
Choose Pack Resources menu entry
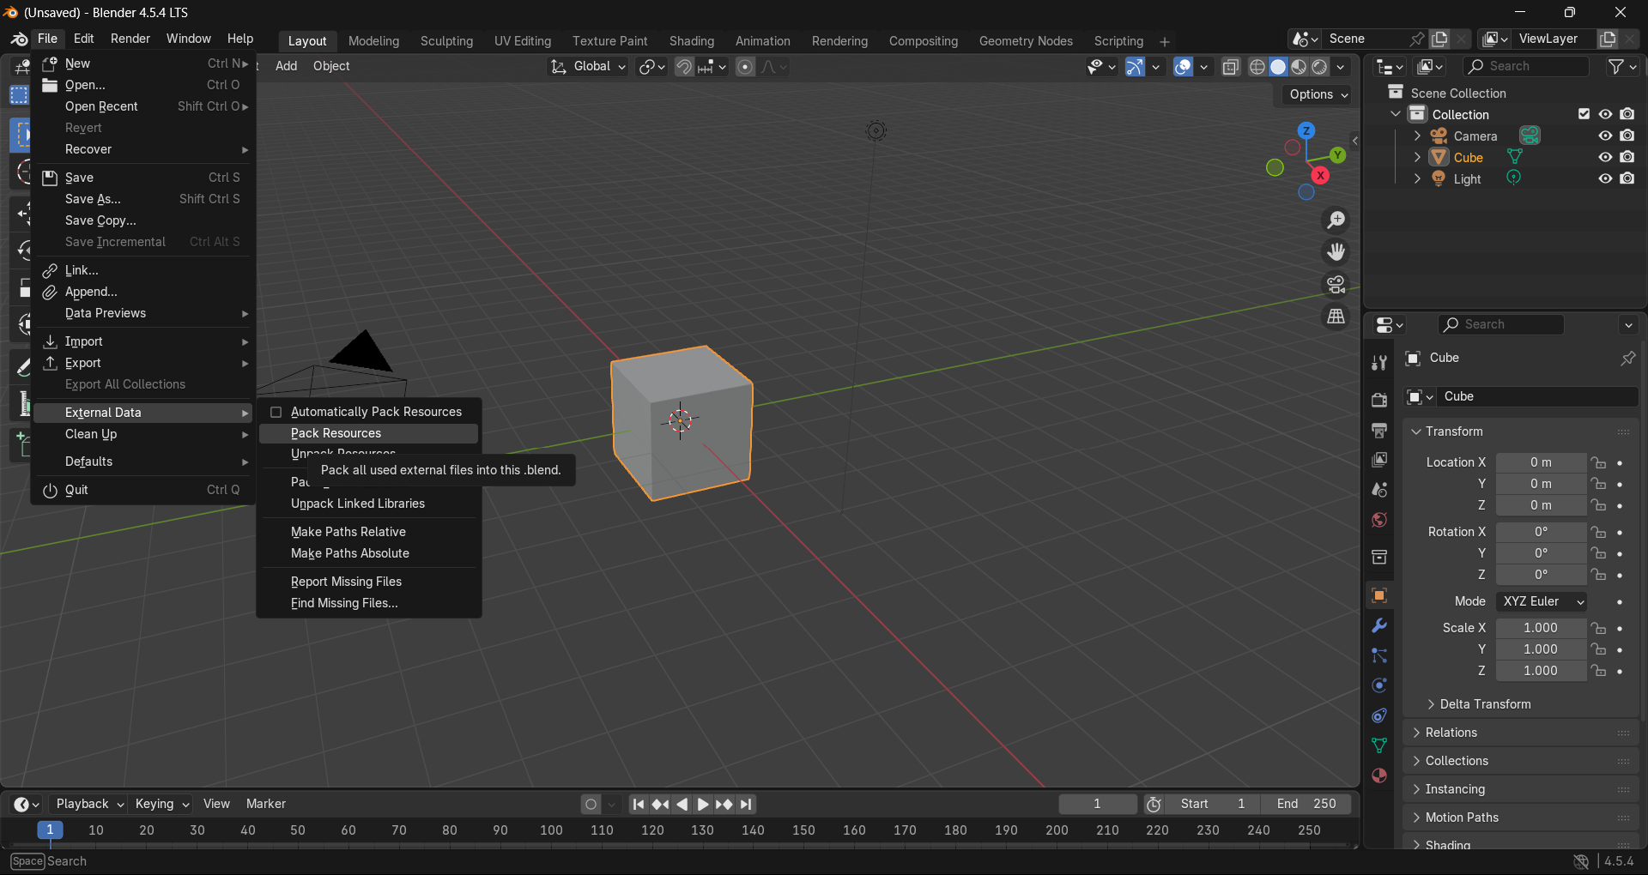click(x=368, y=433)
